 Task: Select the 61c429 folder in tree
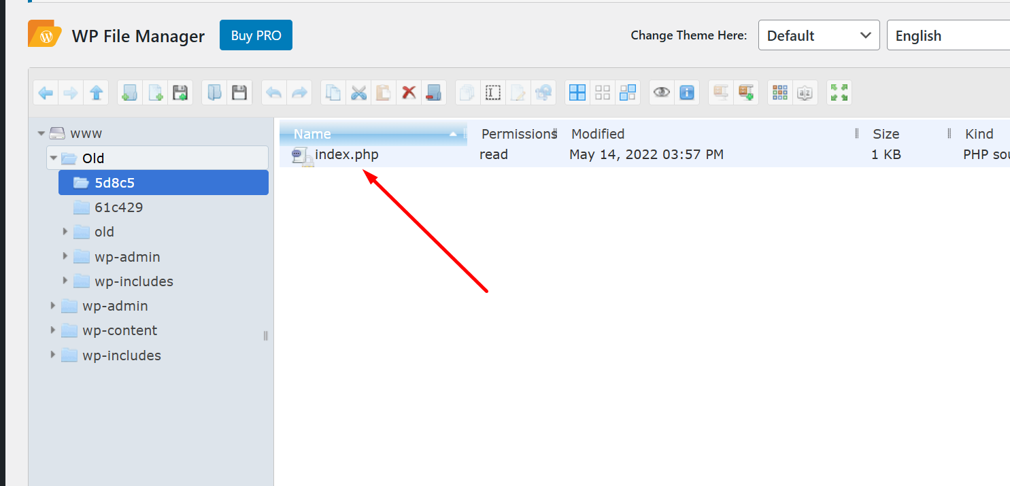point(118,207)
